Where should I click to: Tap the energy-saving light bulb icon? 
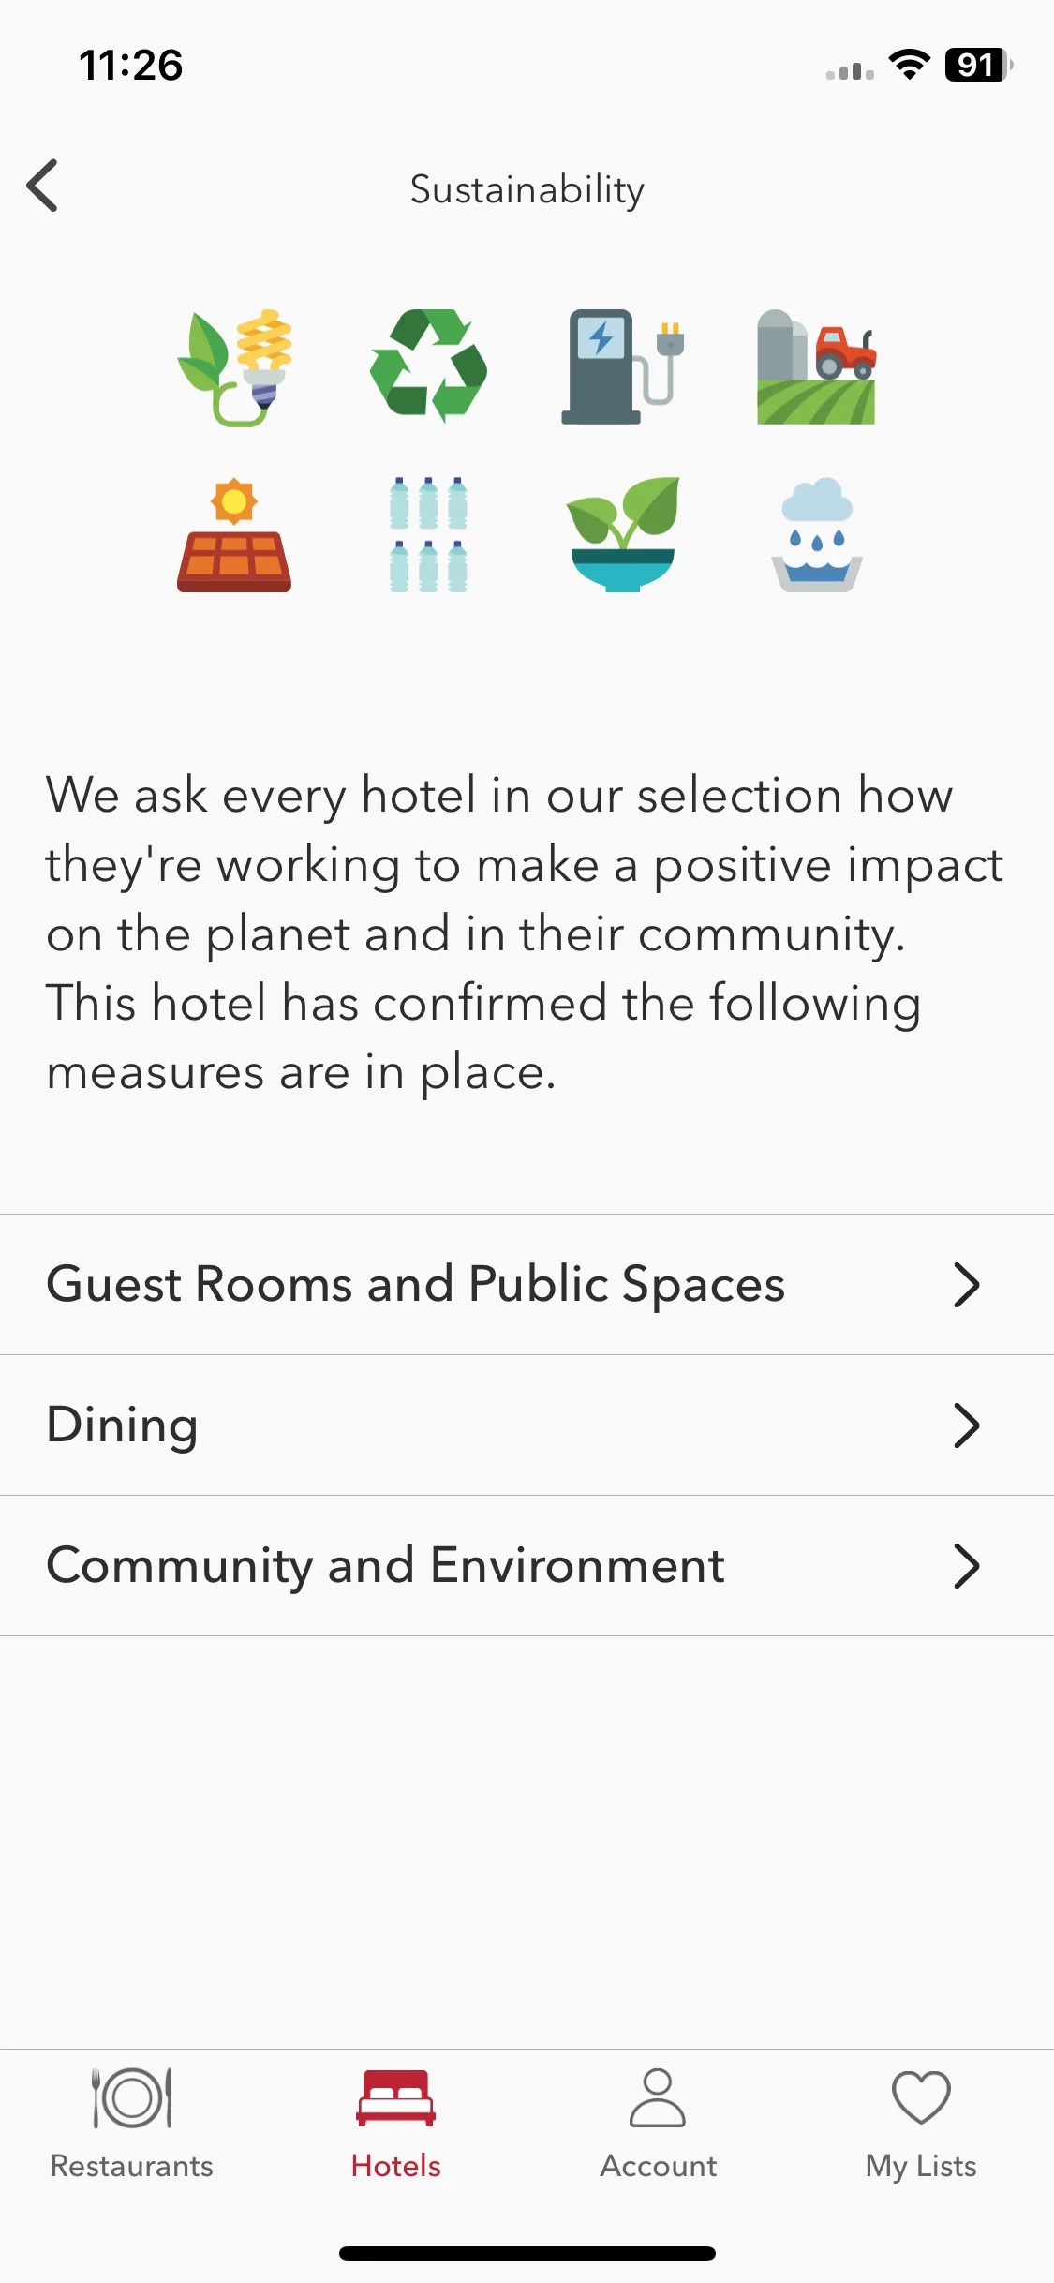234,367
